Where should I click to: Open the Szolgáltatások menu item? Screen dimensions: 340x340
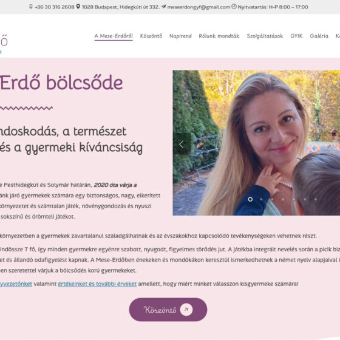point(265,36)
